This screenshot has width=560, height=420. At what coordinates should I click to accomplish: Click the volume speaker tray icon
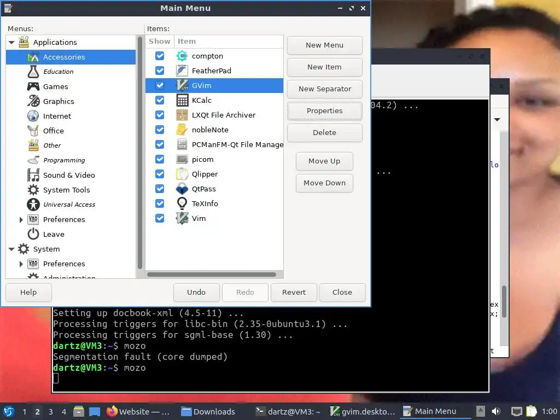[x=495, y=411]
